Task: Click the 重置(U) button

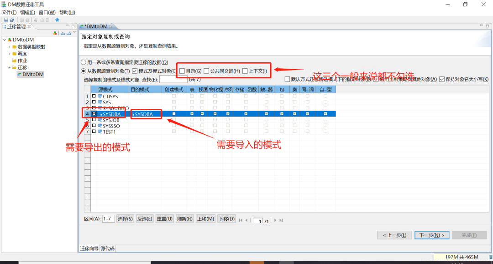Action: click(x=164, y=219)
